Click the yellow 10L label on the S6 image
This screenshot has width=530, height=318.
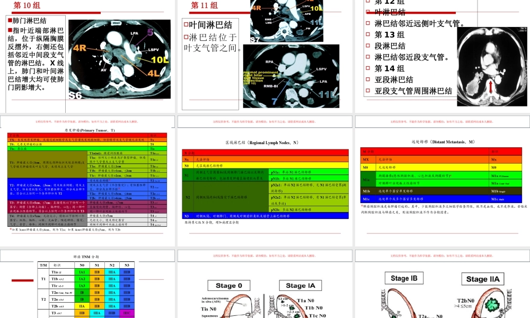click(x=160, y=60)
